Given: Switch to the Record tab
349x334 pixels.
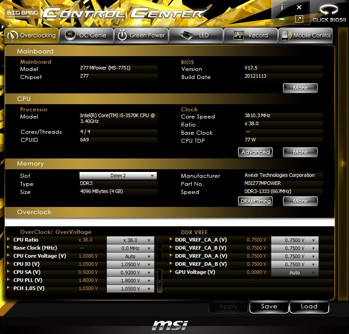Looking at the screenshot, I should click(251, 35).
